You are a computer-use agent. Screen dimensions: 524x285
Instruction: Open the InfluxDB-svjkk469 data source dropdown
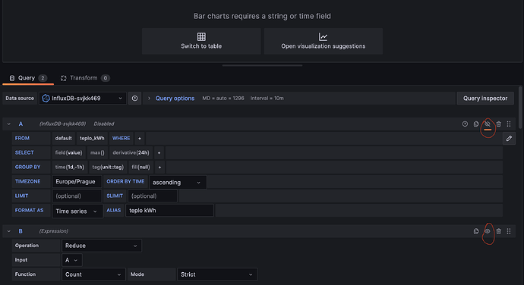pyautogui.click(x=83, y=98)
